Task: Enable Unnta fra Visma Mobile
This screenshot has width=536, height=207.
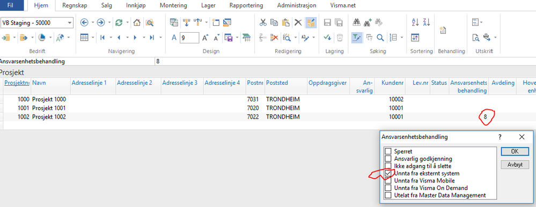Action: click(388, 181)
